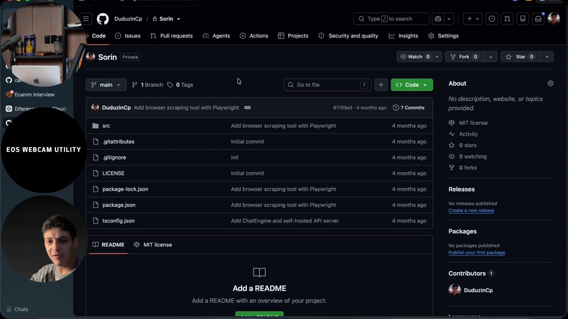Click the src folder icon

pyautogui.click(x=95, y=126)
